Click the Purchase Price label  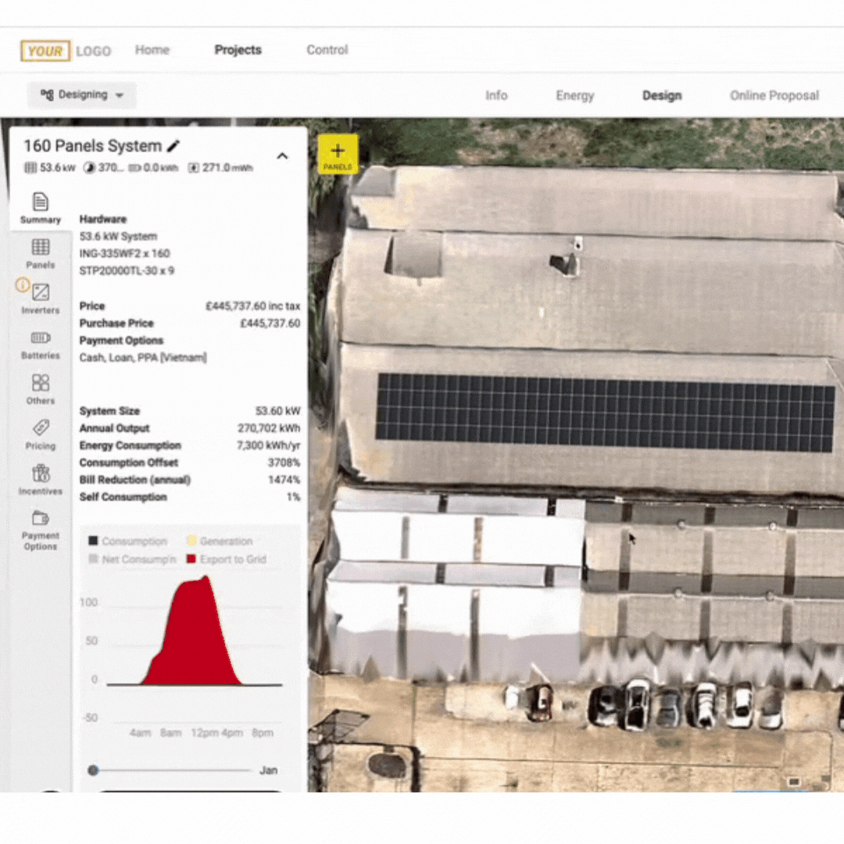[x=116, y=324]
